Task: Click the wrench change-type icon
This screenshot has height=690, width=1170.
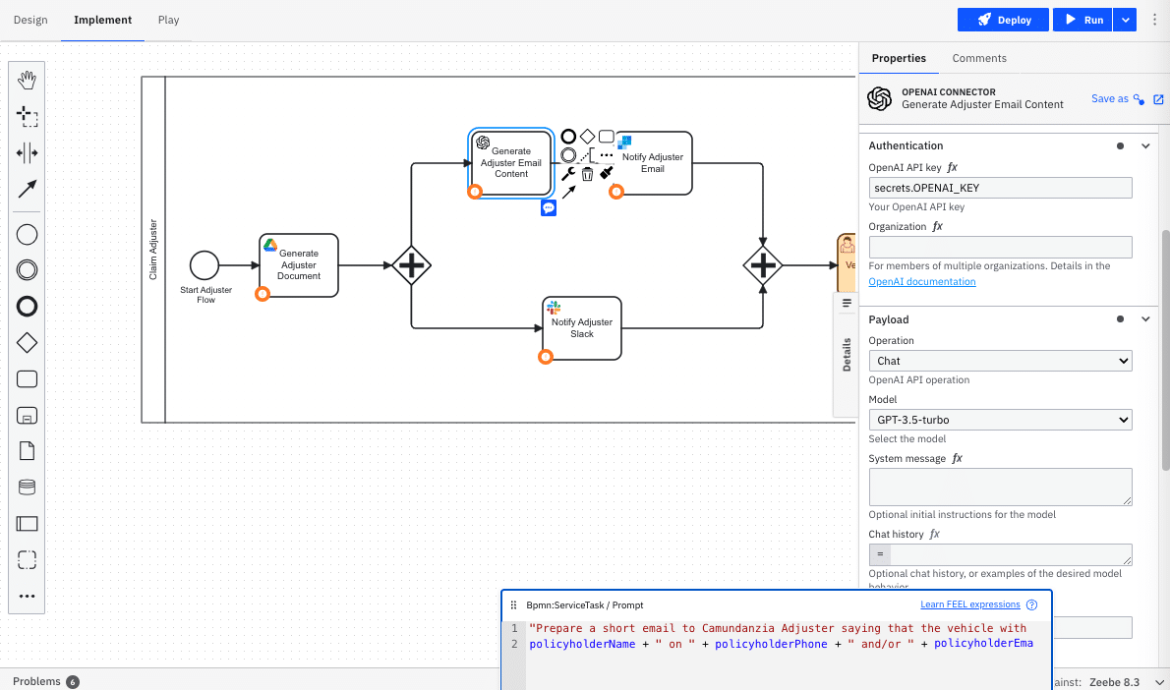Action: tap(568, 174)
